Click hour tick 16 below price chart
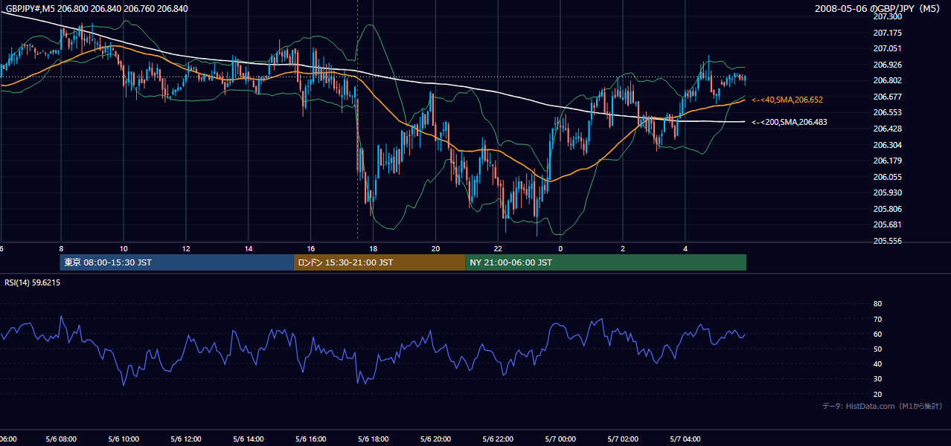 tap(311, 248)
